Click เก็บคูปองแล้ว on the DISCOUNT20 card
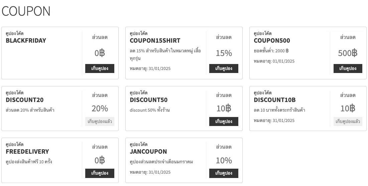This screenshot has height=186, width=368. (x=100, y=121)
